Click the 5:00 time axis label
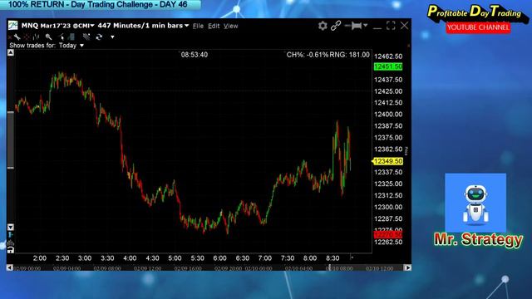532x299 pixels. (x=175, y=258)
